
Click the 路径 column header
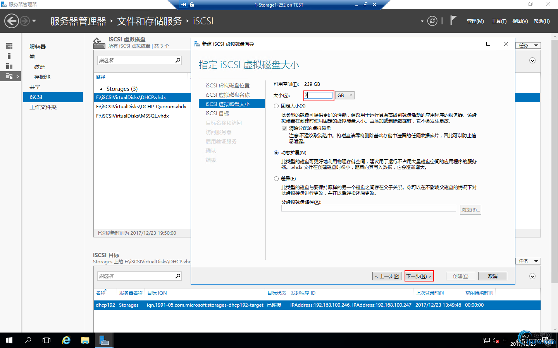[101, 77]
